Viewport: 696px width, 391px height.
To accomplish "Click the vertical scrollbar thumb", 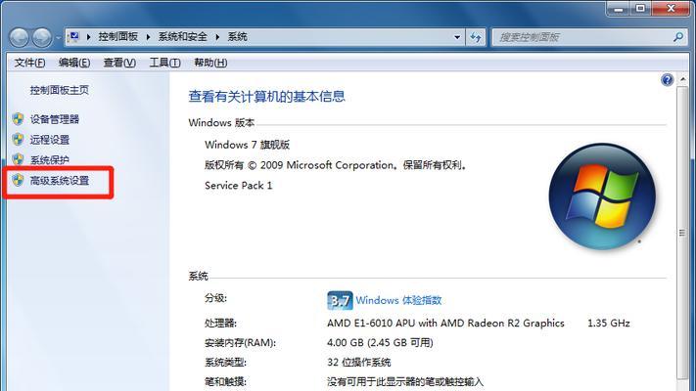I will pyautogui.click(x=682, y=233).
